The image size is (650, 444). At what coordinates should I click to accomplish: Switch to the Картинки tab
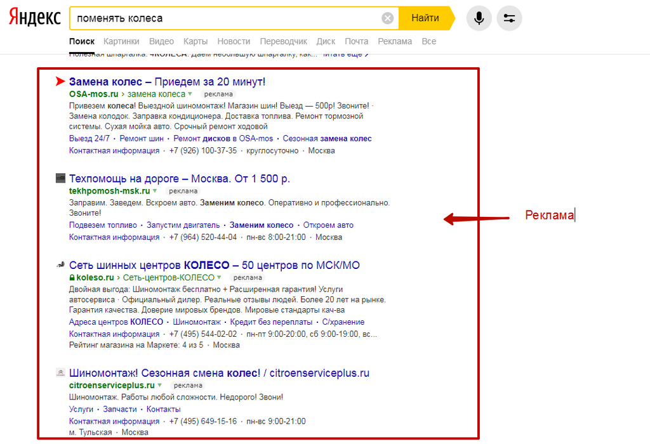point(121,41)
